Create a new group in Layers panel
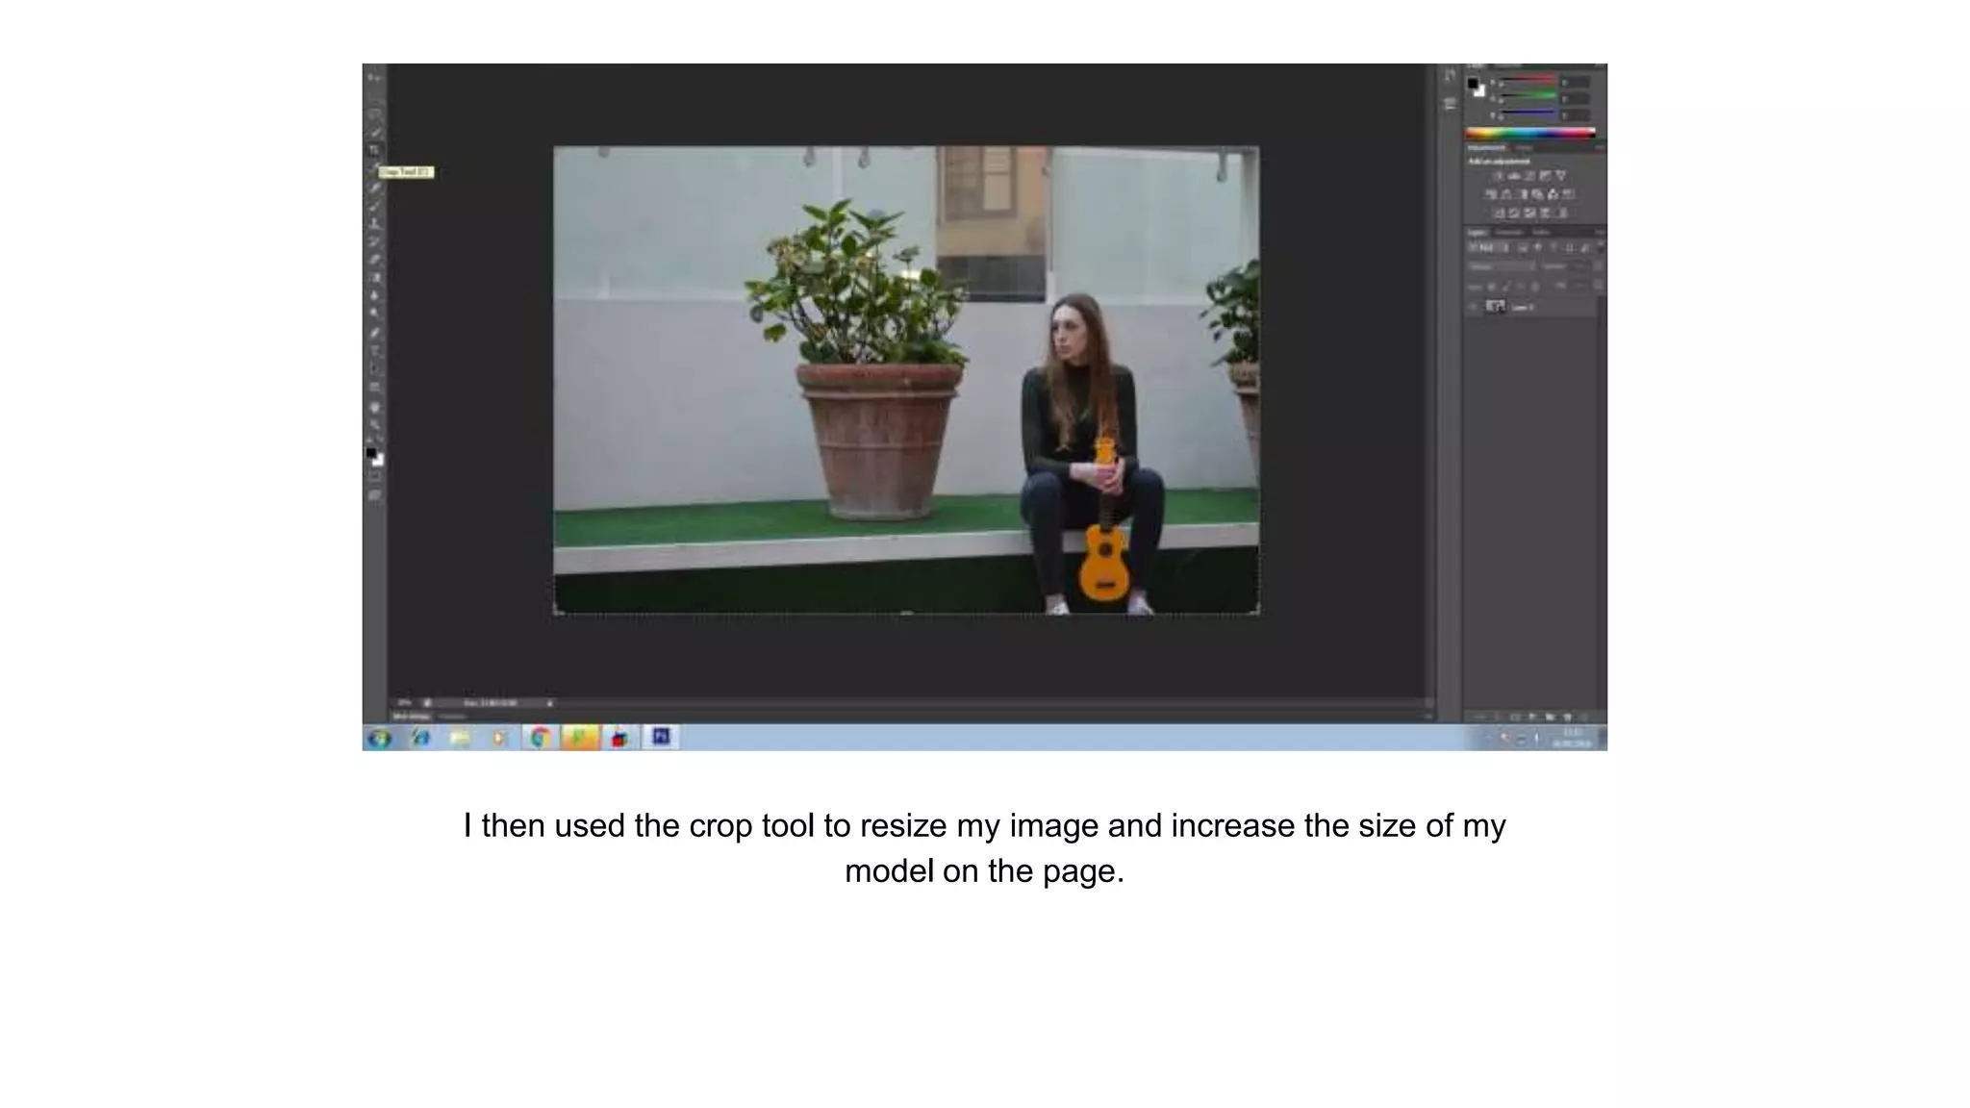Image resolution: width=1970 pixels, height=1108 pixels. click(x=1550, y=718)
